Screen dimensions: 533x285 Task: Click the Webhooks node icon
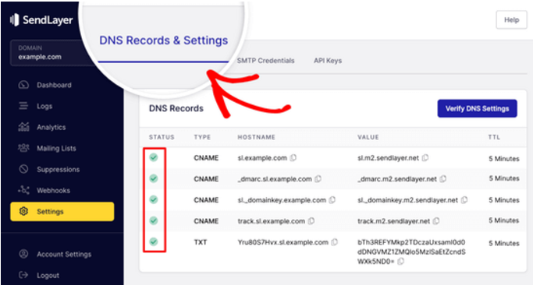point(23,190)
